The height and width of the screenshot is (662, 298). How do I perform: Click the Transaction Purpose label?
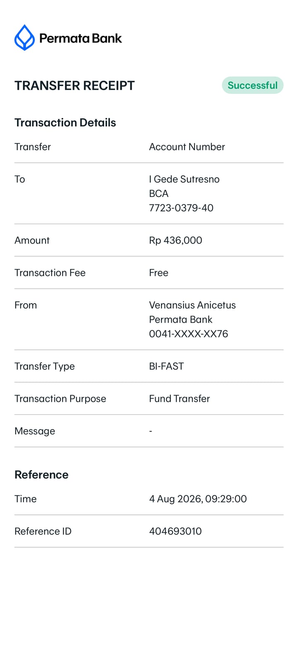(60, 399)
